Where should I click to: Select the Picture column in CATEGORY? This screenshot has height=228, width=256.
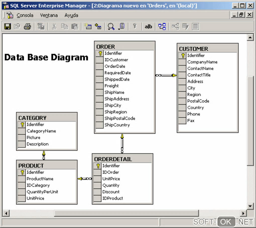click(33, 138)
